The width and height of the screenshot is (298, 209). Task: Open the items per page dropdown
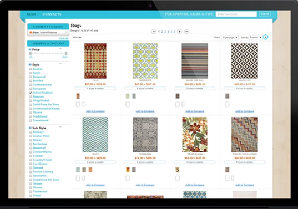coord(230,37)
